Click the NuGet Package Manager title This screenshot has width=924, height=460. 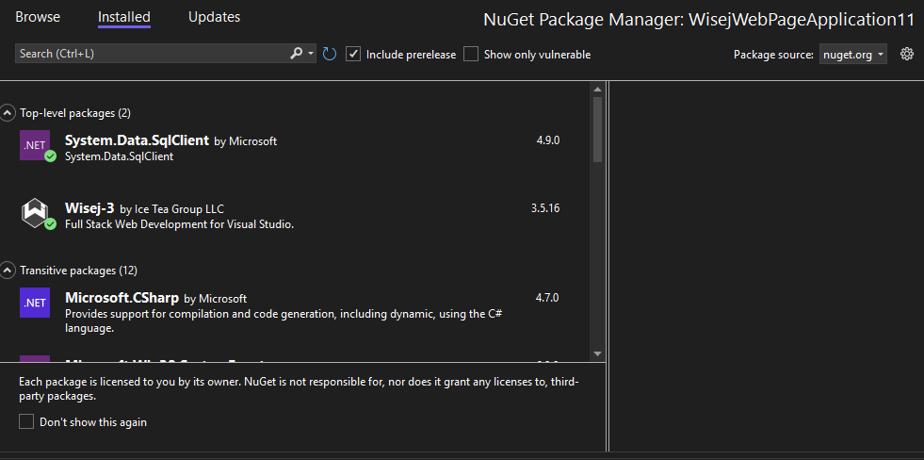coord(699,20)
